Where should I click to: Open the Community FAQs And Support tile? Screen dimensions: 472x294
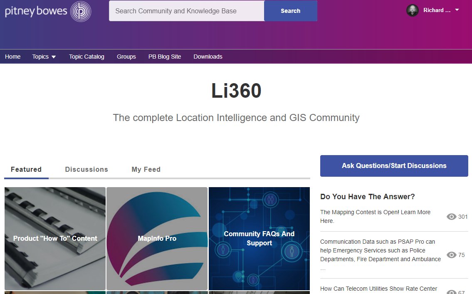tap(259, 238)
